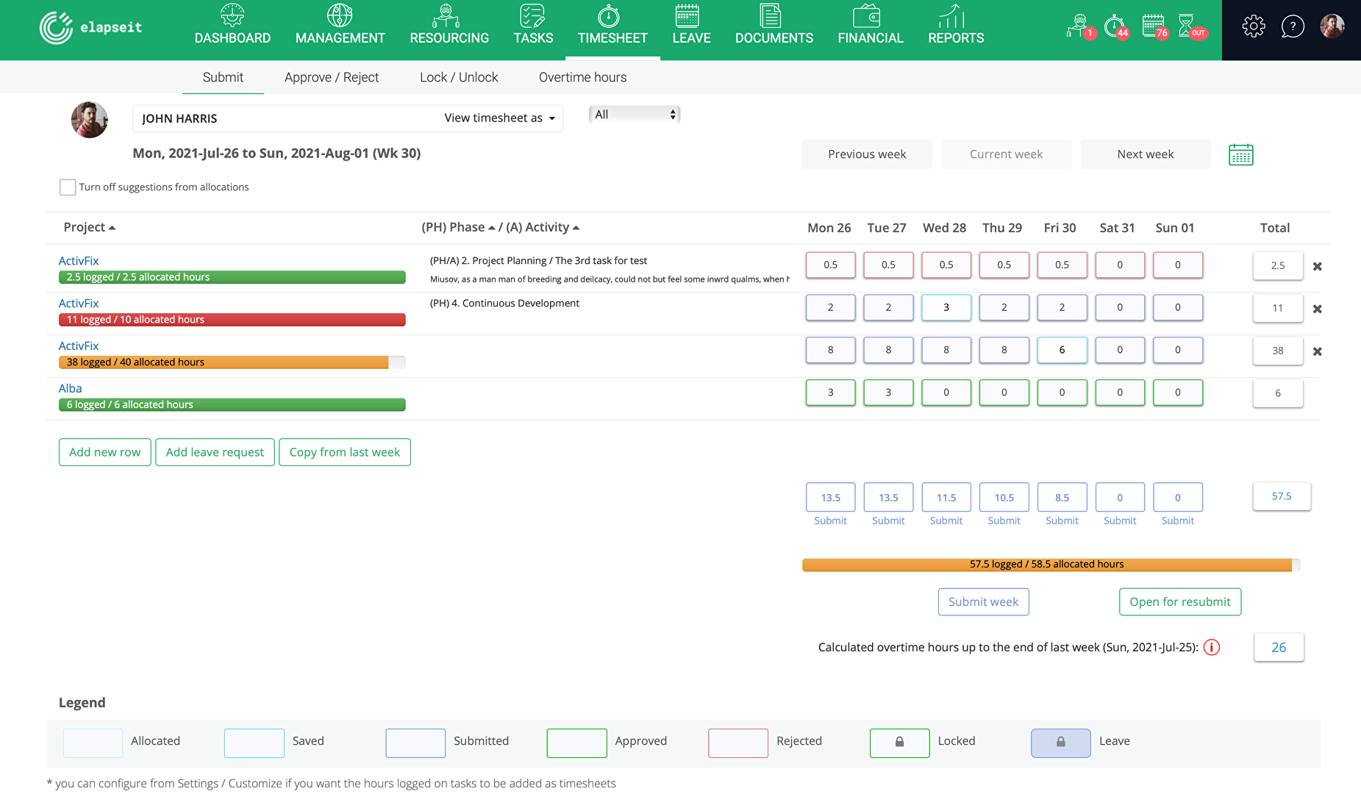The height and width of the screenshot is (794, 1361).
Task: Delete the 2.5 hours ActivFix row
Action: (1318, 266)
